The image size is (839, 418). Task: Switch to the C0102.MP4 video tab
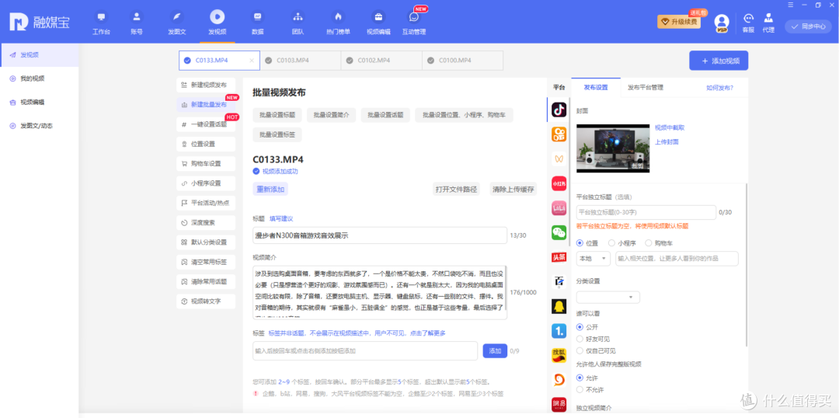381,61
